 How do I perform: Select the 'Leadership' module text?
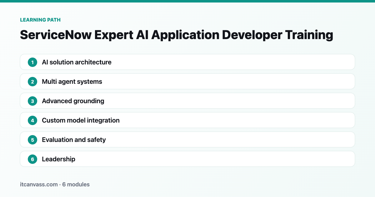tap(59, 159)
